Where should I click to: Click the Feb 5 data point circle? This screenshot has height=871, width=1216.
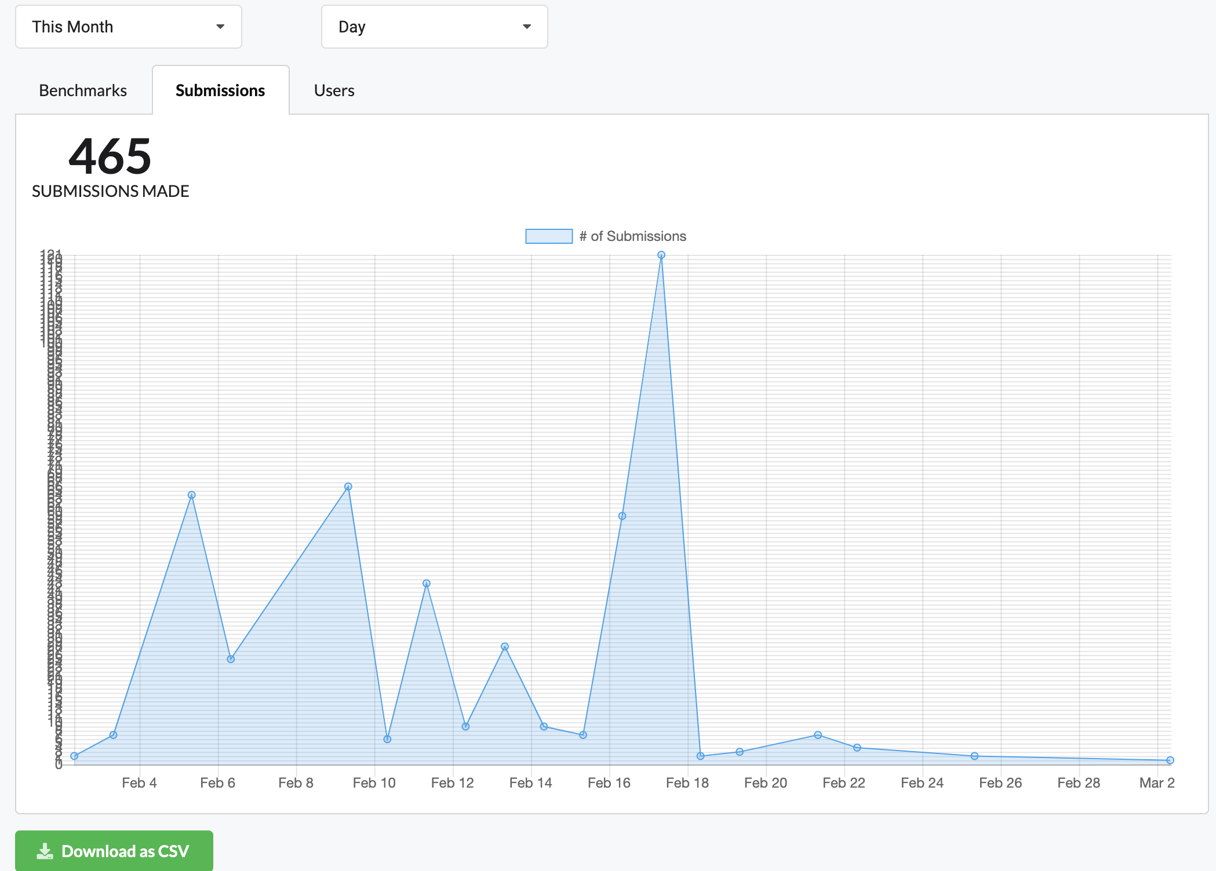[x=192, y=494]
